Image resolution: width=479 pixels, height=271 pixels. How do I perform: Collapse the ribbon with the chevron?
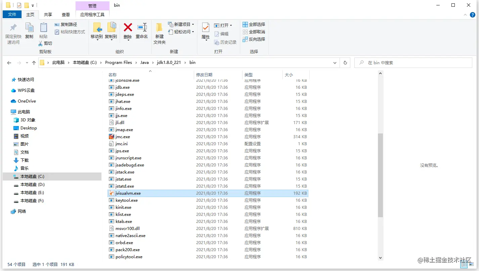(465, 15)
